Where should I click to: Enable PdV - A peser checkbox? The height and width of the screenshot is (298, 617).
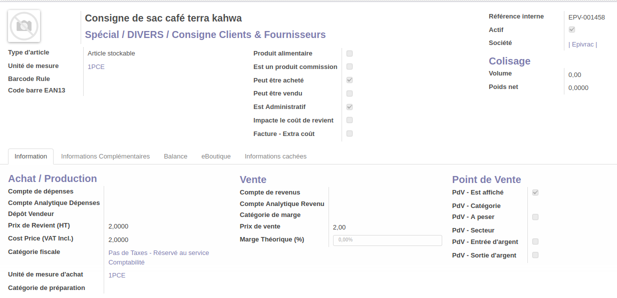tap(535, 217)
